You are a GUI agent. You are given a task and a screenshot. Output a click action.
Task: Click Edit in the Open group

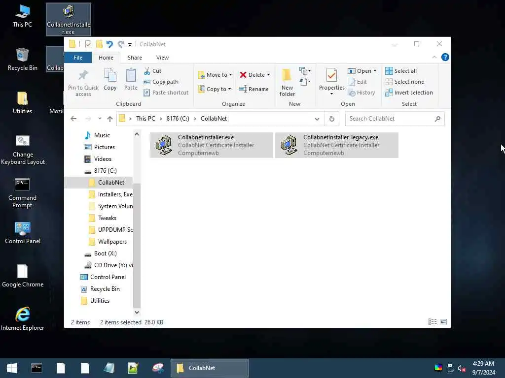click(x=358, y=82)
